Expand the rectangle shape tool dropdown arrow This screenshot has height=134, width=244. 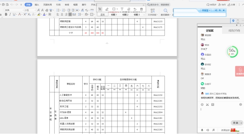click(x=117, y=9)
